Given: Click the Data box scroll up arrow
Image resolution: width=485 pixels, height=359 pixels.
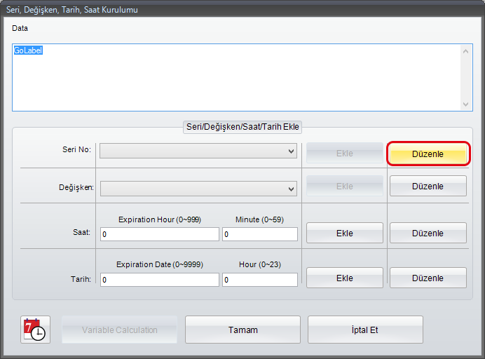Looking at the screenshot, I should [x=467, y=50].
